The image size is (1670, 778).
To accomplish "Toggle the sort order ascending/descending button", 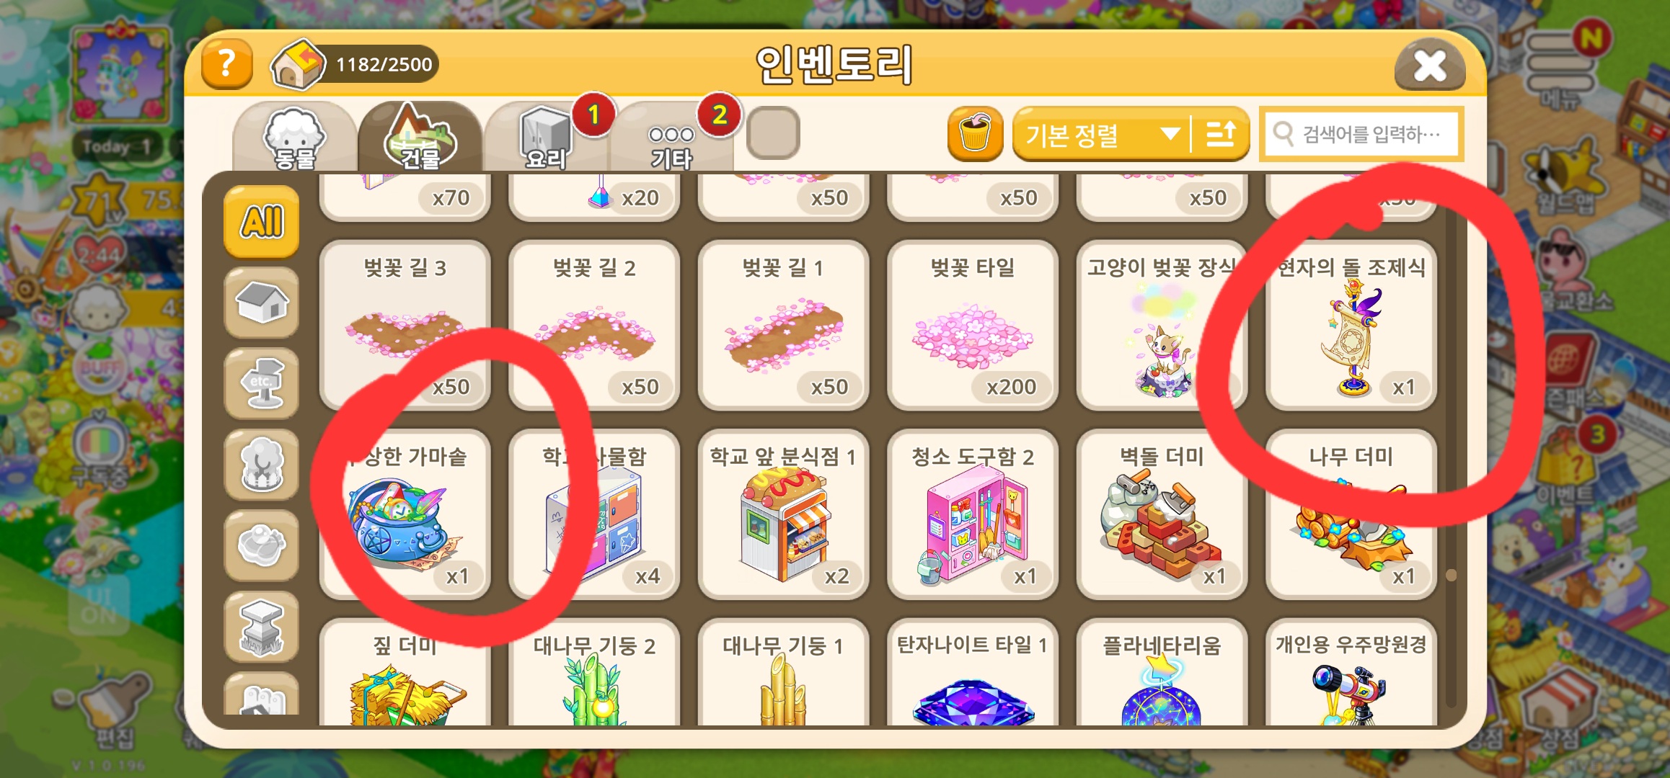I will (1220, 134).
